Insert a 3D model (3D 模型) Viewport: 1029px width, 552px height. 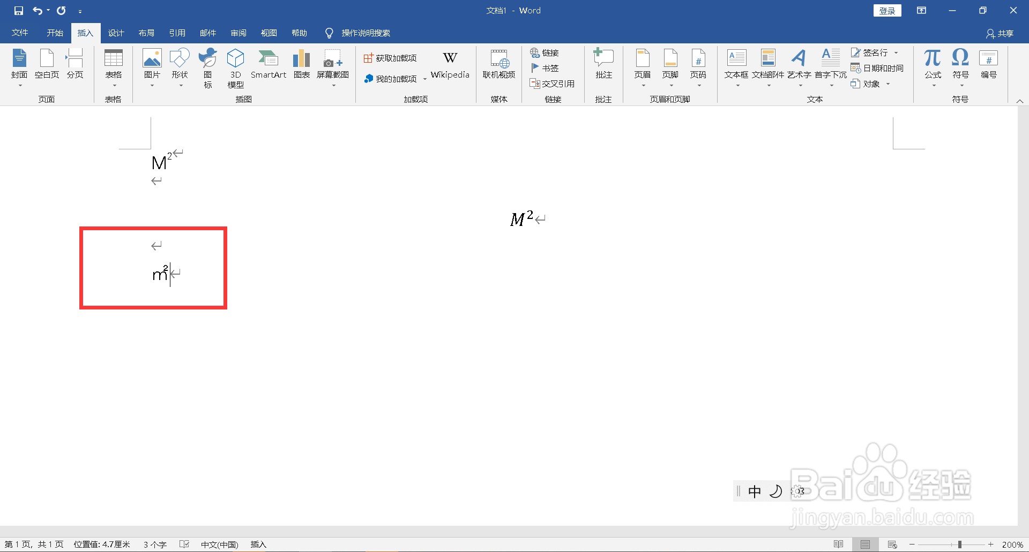(x=236, y=68)
